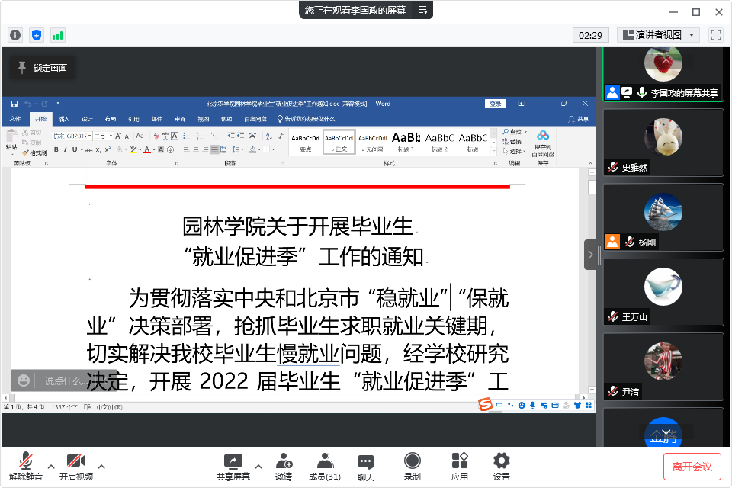Expand video options arrow beside 开启视频

[x=101, y=466]
